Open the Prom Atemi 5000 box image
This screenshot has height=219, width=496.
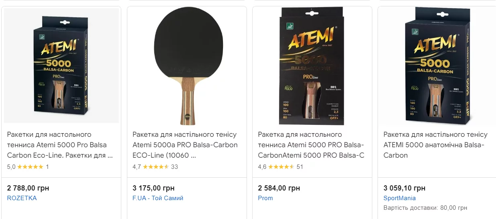coord(312,66)
